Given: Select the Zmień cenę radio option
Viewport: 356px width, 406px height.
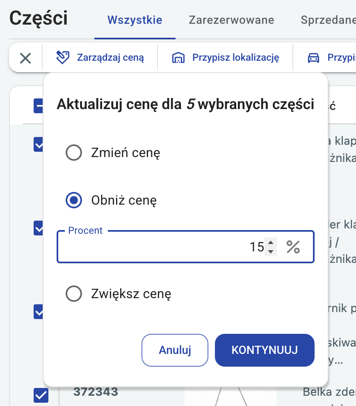Looking at the screenshot, I should [74, 153].
